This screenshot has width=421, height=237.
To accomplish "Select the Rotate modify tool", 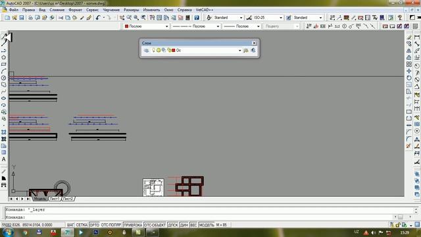I will tap(409, 78).
